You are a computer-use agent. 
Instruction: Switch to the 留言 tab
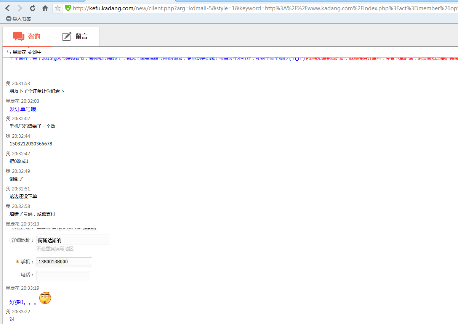point(75,36)
